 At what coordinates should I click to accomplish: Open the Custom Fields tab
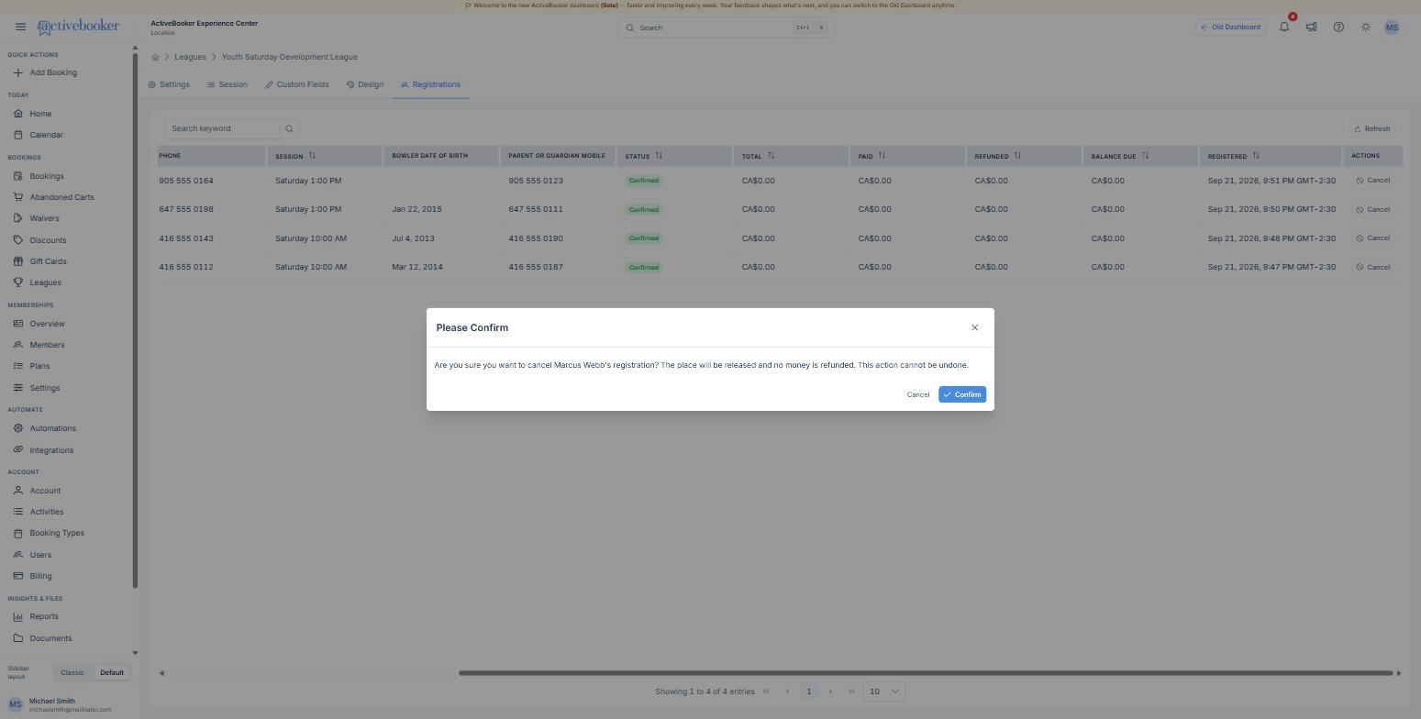coord(296,84)
